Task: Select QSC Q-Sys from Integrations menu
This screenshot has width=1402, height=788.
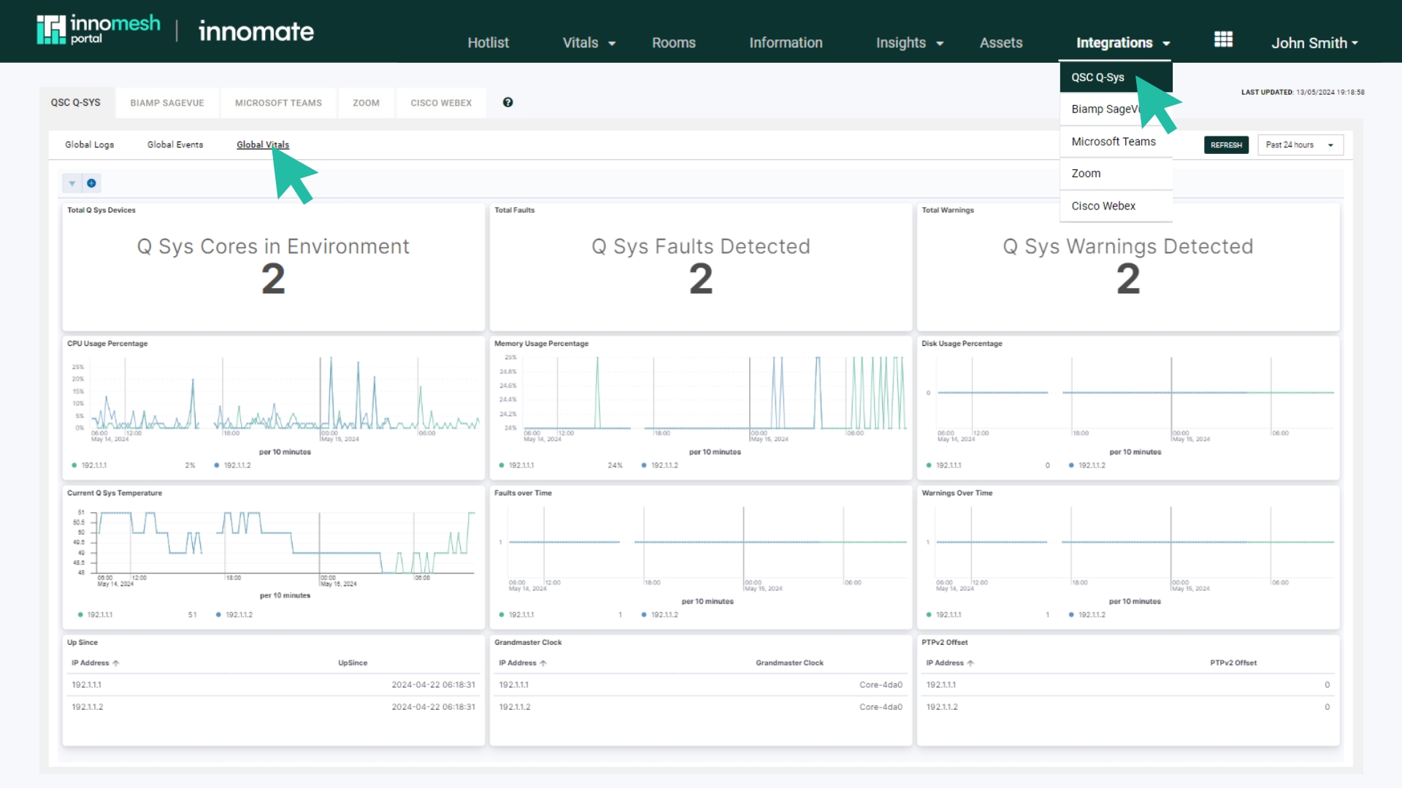Action: [x=1116, y=77]
